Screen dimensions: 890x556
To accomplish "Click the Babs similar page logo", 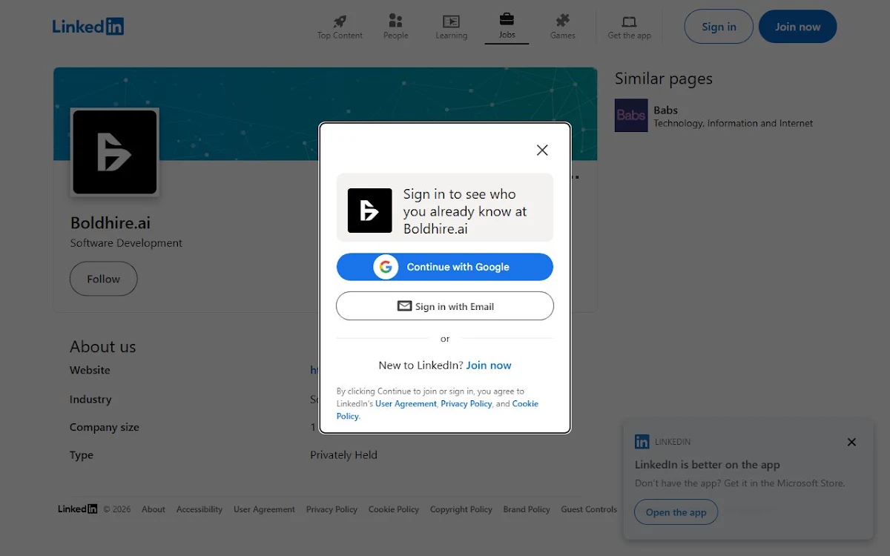I will pyautogui.click(x=631, y=115).
